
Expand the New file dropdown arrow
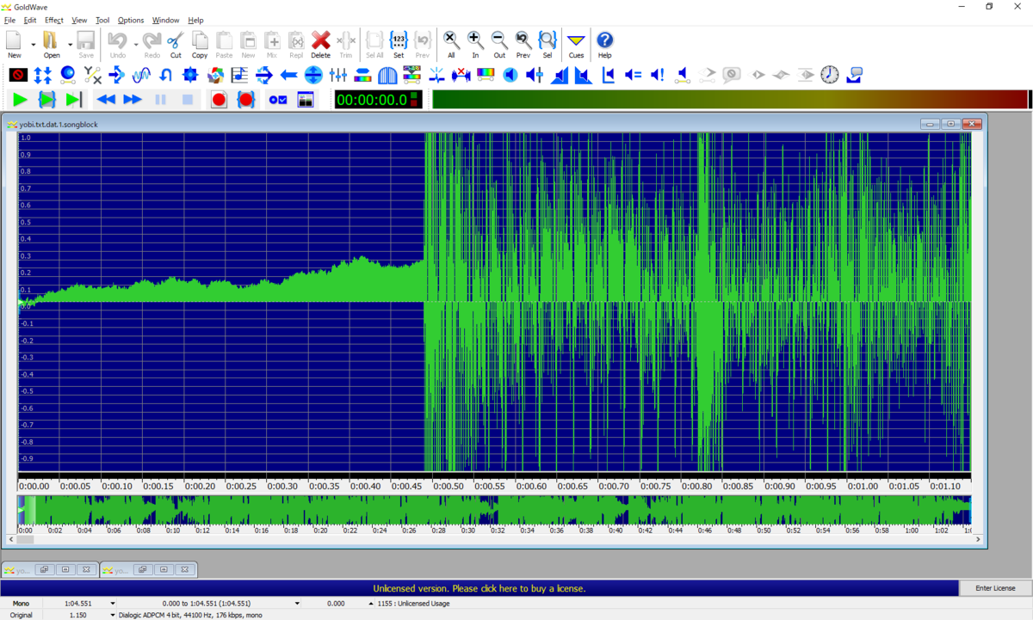[33, 44]
